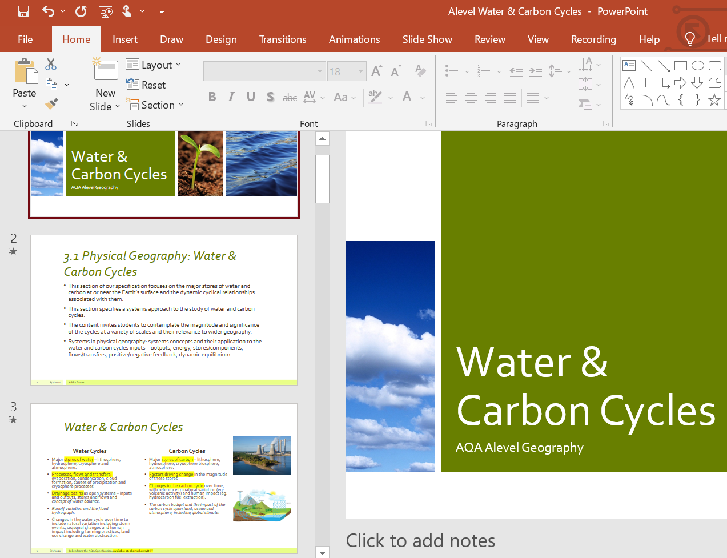The width and height of the screenshot is (727, 558).
Task: Repeat the last action in Quick Access
Action: click(81, 11)
